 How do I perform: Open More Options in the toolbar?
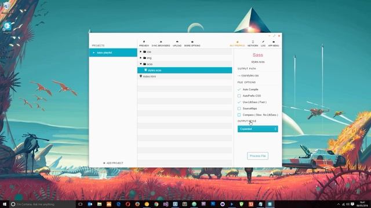(x=192, y=44)
